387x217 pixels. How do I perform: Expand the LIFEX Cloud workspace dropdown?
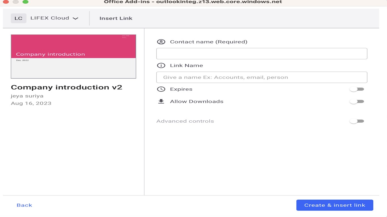75,18
